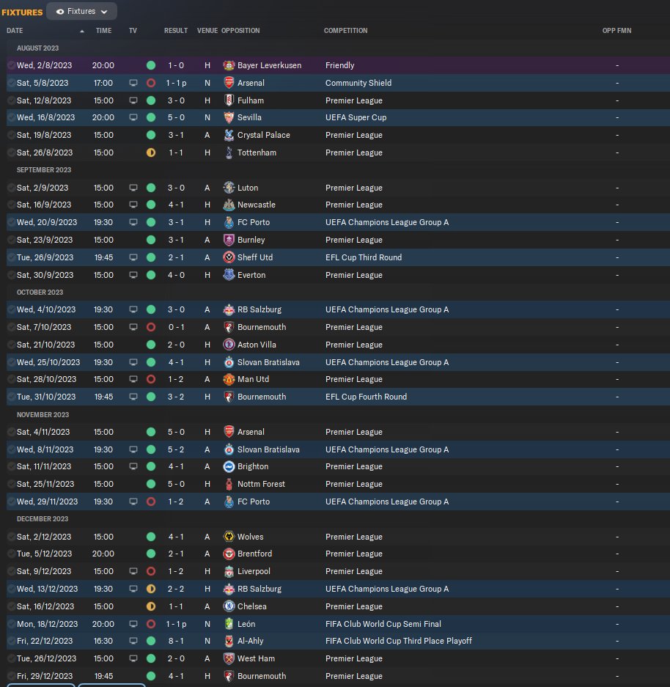Sort by the Opposition column header
The width and height of the screenshot is (670, 687).
coord(240,31)
